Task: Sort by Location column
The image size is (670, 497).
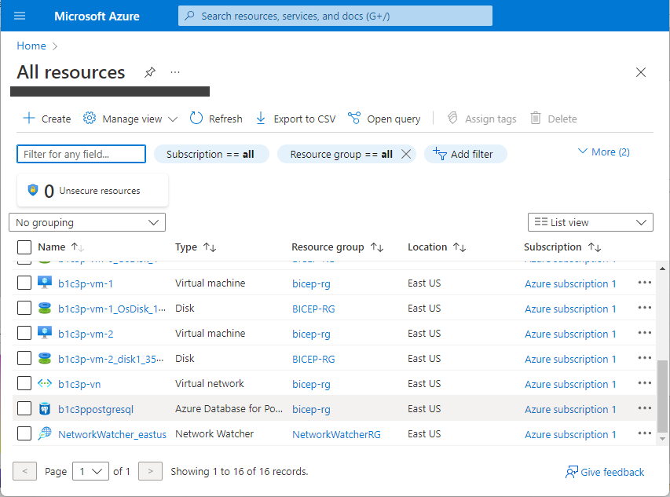Action: [x=437, y=247]
